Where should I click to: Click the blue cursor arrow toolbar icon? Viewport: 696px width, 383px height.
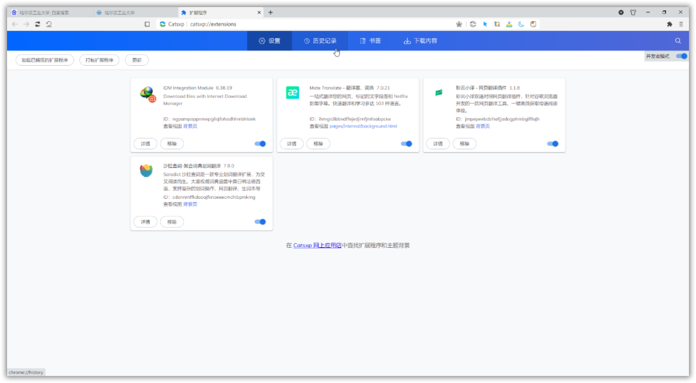click(485, 24)
